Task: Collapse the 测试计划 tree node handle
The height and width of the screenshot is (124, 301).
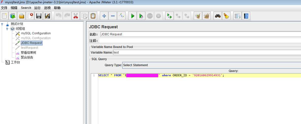Action: [2, 24]
